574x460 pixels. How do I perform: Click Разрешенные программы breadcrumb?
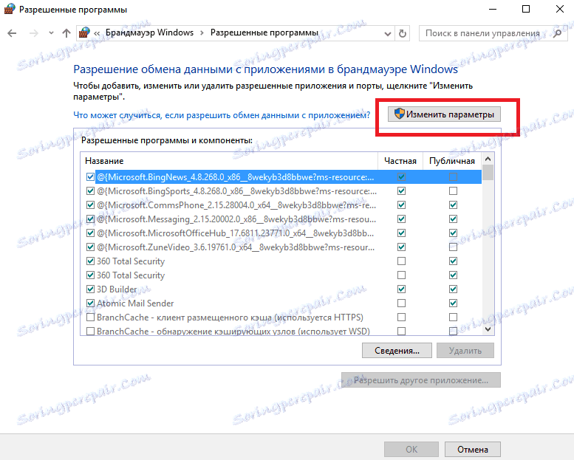[x=264, y=32]
